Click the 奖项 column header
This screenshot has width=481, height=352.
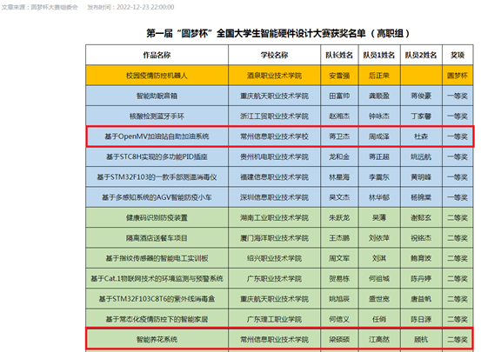point(458,56)
